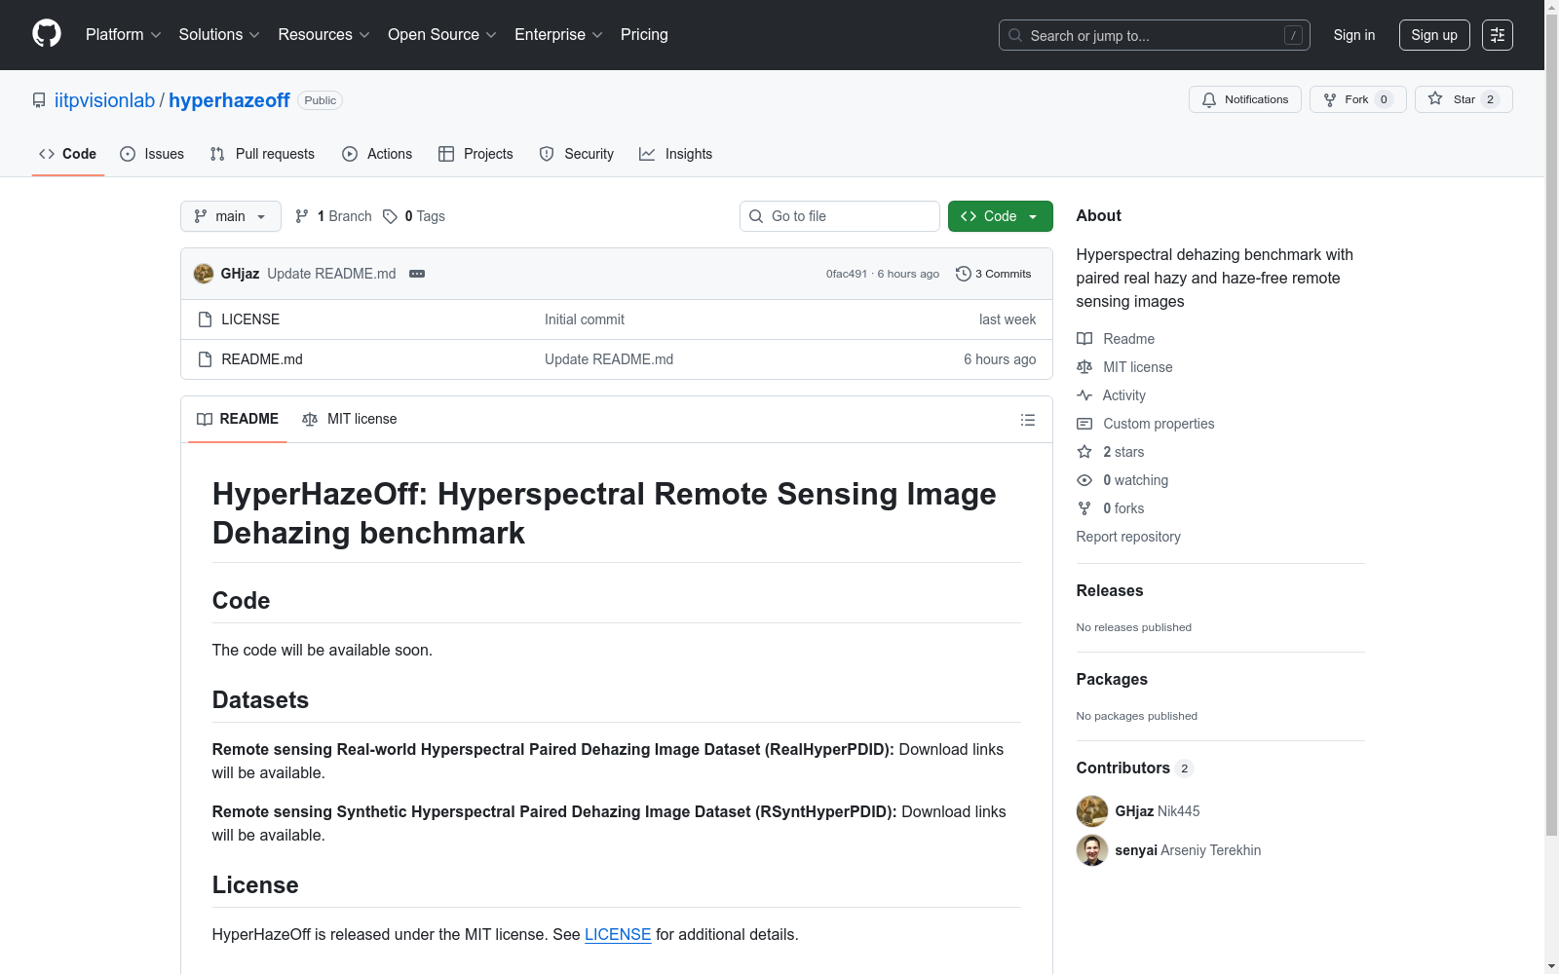Select the README tab in file panel
Screen dimensions: 1559x974
[238, 419]
